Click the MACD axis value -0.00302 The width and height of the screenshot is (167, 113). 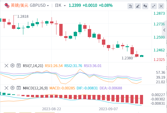pos(158,99)
